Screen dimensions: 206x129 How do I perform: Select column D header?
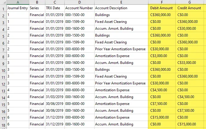point(79,2)
